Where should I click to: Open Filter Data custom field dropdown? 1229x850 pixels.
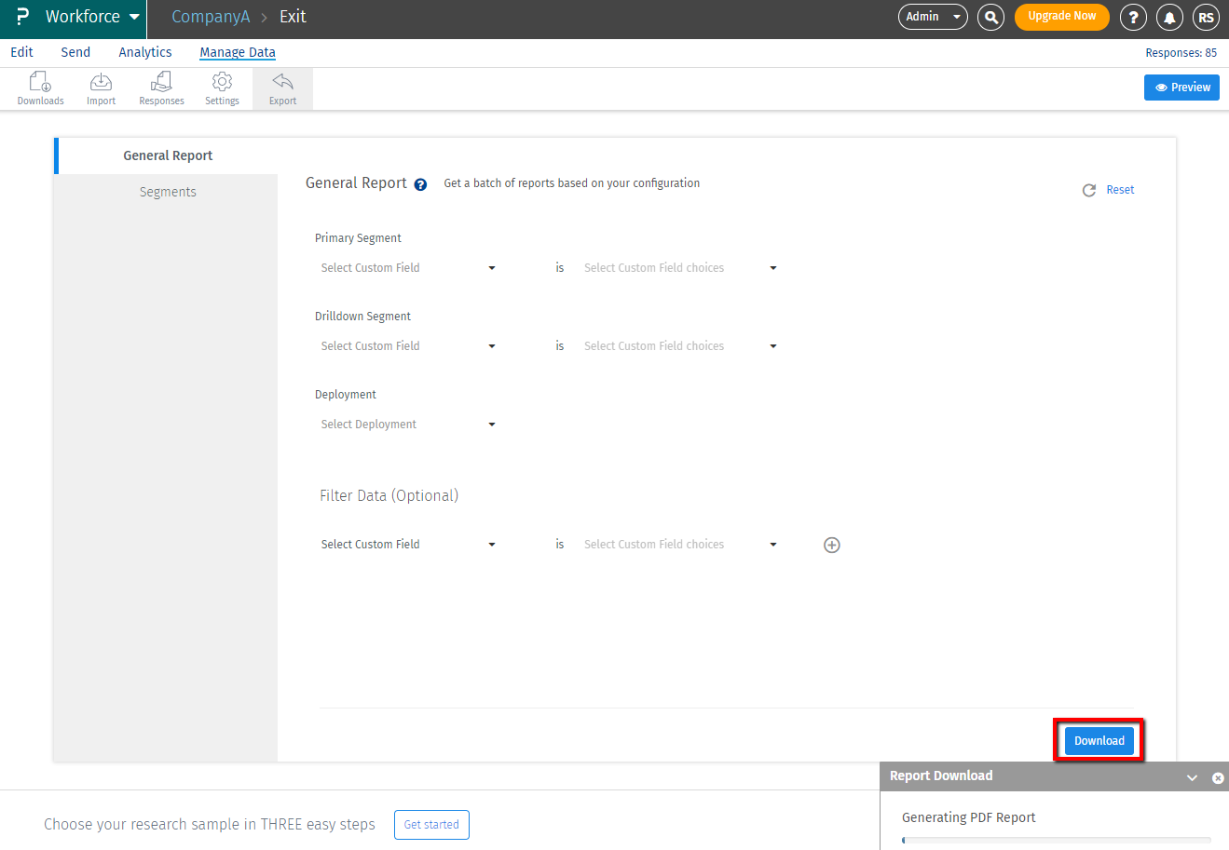coord(408,545)
